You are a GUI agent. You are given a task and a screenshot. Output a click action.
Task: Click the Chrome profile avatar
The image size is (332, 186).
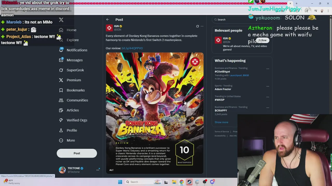pyautogui.click(x=322, y=11)
